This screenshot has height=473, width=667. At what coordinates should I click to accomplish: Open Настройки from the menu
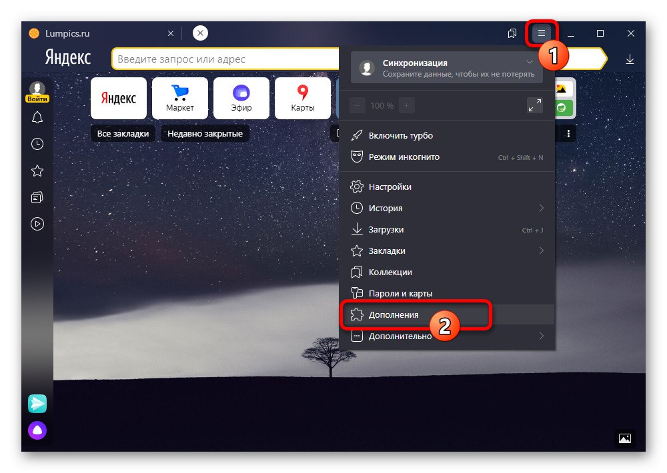447,187
